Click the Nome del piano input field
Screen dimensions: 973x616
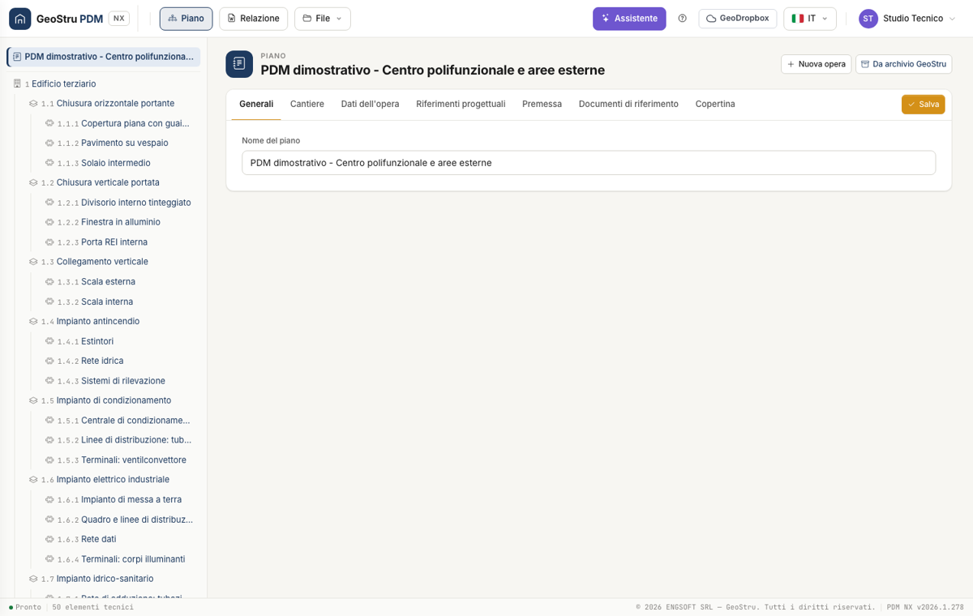click(x=589, y=163)
